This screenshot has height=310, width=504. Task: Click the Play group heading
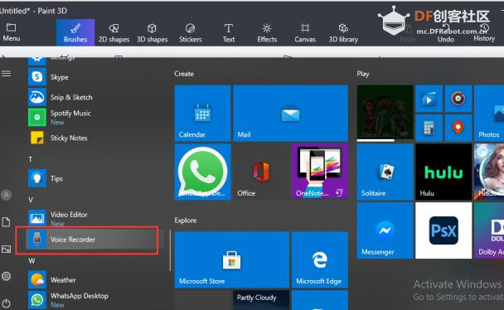coord(363,74)
